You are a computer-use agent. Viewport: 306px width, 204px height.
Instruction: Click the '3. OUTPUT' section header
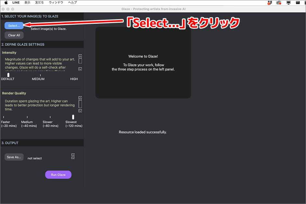click(x=10, y=143)
